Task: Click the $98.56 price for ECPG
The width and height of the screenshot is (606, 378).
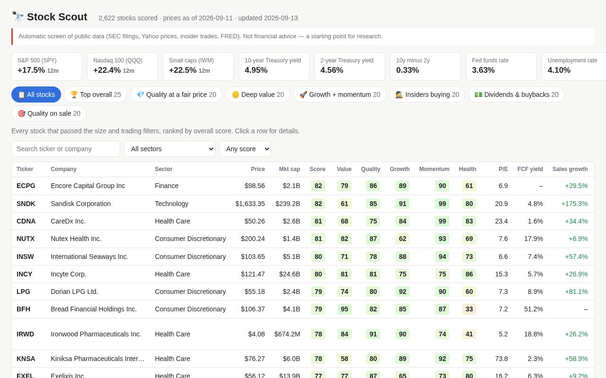Action: (x=255, y=186)
